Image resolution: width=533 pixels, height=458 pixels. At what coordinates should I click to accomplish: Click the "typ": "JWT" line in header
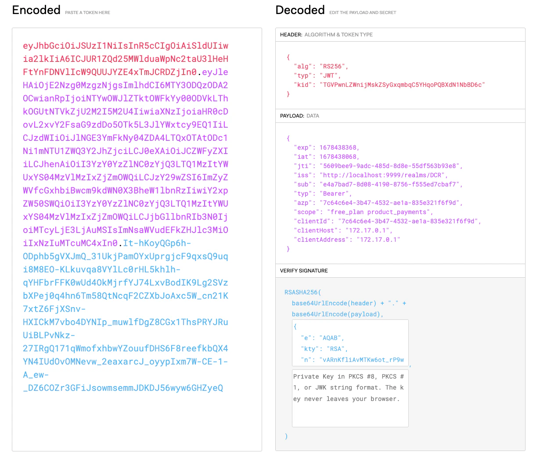[317, 75]
